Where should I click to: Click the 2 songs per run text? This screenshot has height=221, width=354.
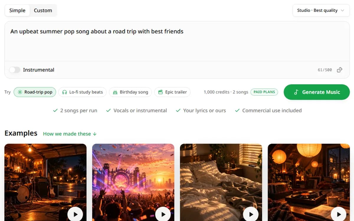coord(78,111)
